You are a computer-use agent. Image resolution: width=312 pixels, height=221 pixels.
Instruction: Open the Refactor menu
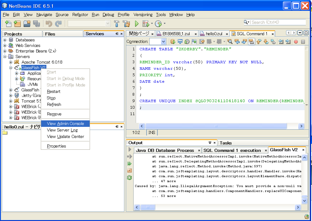80,15
